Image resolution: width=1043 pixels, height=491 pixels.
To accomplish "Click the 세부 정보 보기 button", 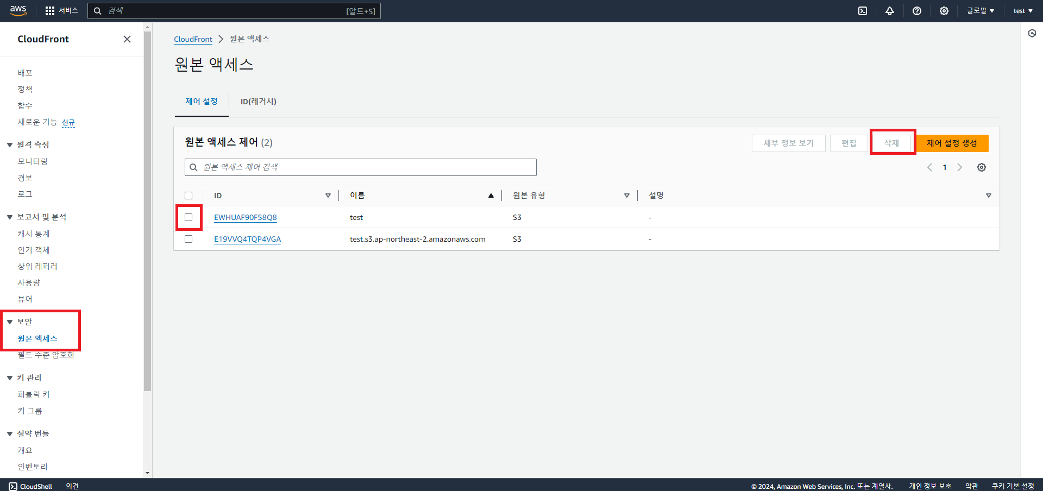I will pyautogui.click(x=789, y=143).
